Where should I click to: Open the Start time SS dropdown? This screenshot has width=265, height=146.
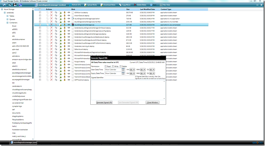click(152, 70)
